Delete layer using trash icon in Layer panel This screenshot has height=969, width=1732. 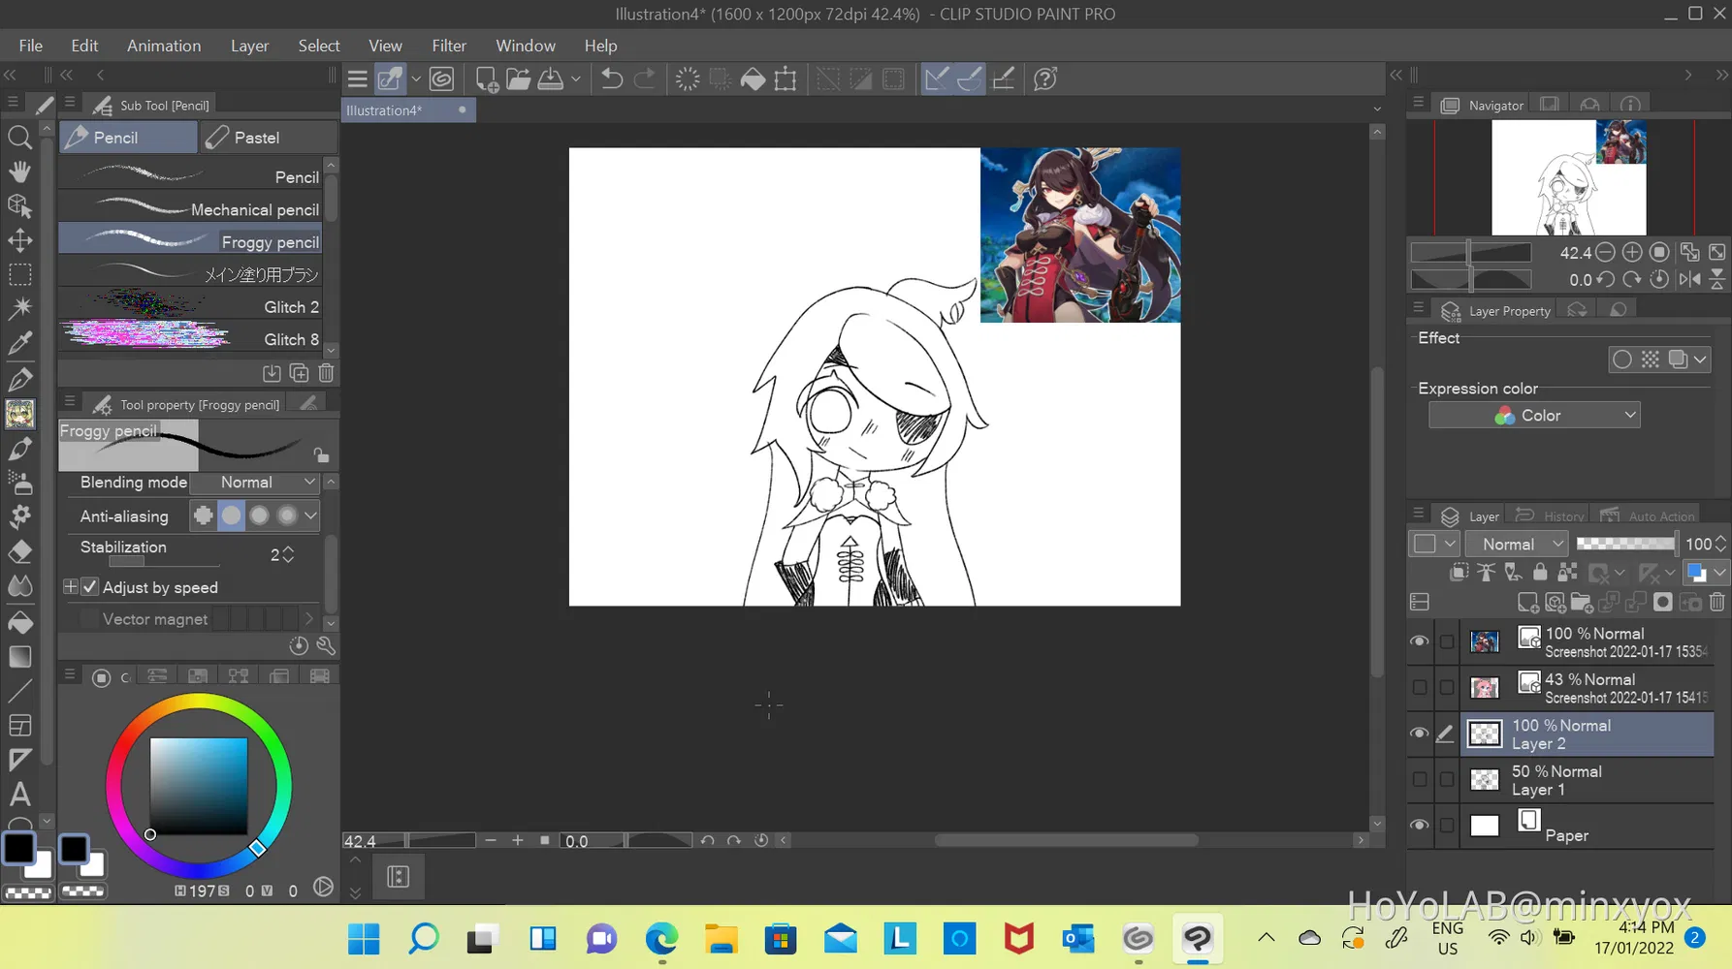1716,603
